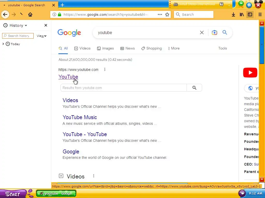Open the Start menu button
The height and width of the screenshot is (198, 265).
[13, 194]
